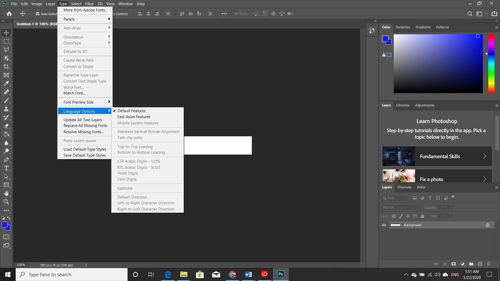
Task: Select the Horizontal Type tool
Action: click(6, 168)
